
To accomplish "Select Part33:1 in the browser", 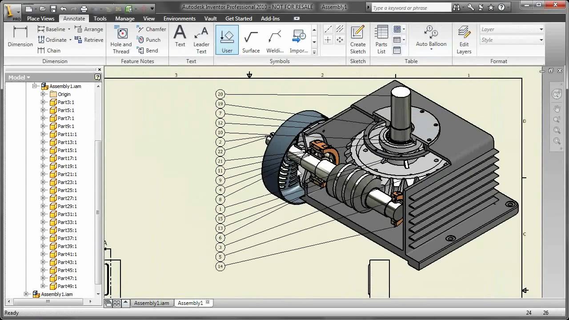I will (67, 222).
